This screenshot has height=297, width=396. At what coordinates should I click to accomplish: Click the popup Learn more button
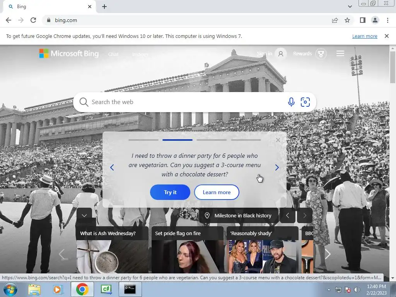(x=217, y=192)
